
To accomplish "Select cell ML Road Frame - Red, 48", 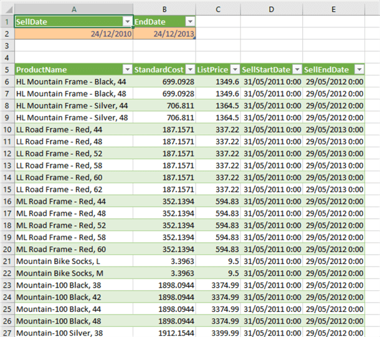I will click(74, 213).
